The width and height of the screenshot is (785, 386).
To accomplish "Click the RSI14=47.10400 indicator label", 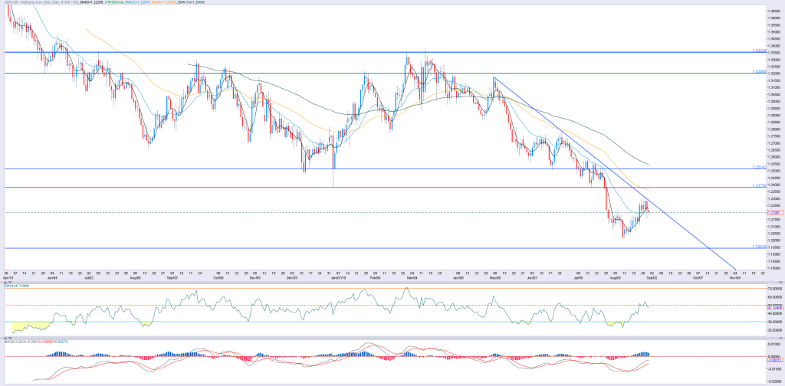I will tap(17, 286).
